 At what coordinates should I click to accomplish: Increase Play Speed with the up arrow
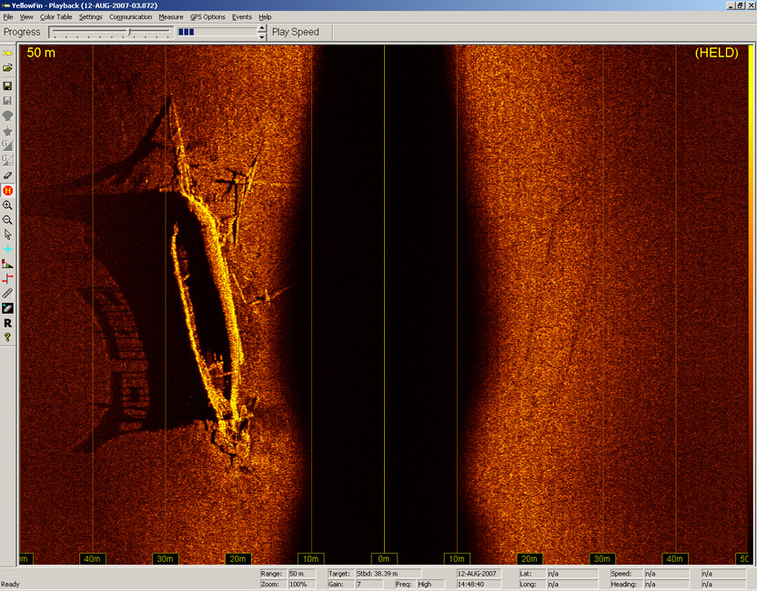click(262, 27)
